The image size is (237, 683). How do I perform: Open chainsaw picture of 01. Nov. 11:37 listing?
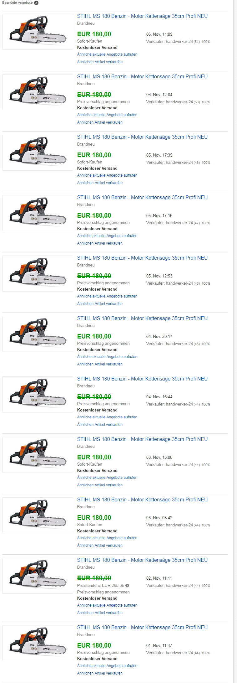click(x=38, y=643)
